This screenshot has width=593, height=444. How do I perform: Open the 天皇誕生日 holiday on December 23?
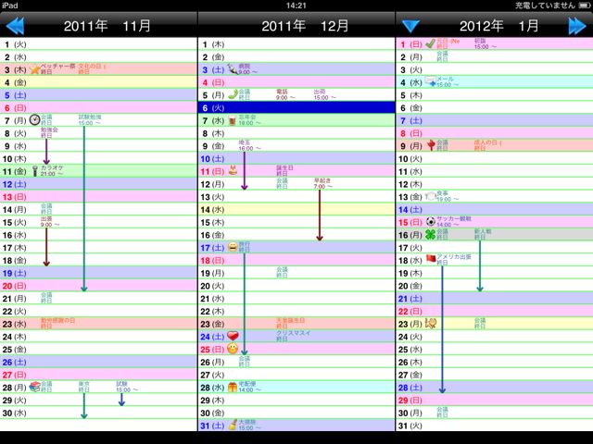coord(290,323)
